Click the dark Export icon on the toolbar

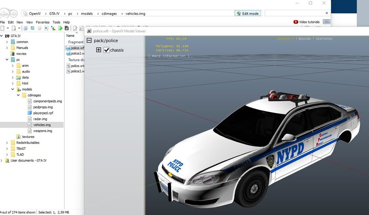point(67,29)
